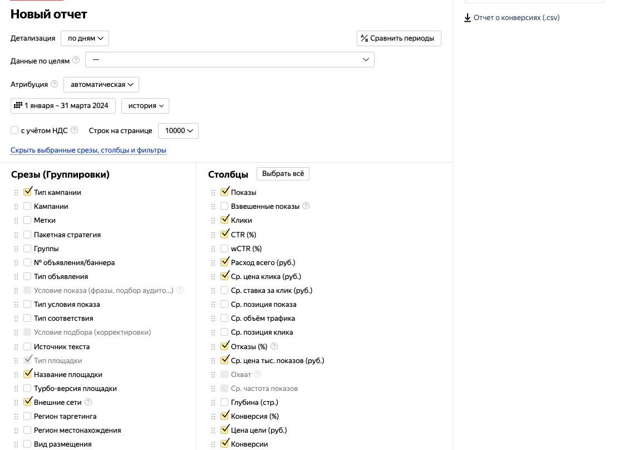Click the help icon next to Данные по целям
This screenshot has height=450, width=624.
click(x=76, y=60)
